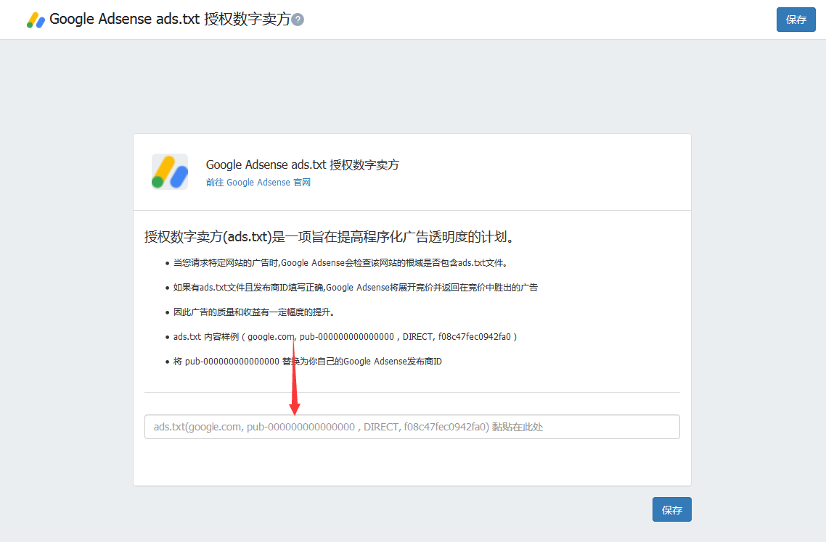This screenshot has height=542, width=826.
Task: Click the bottom 保存 button below the card
Action: point(671,509)
